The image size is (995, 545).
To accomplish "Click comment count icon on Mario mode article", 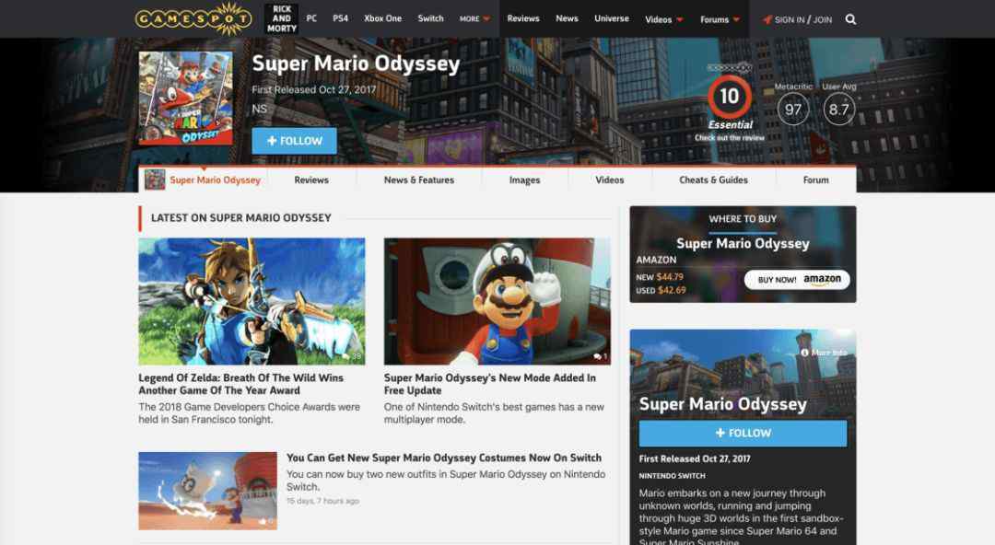I will click(596, 356).
